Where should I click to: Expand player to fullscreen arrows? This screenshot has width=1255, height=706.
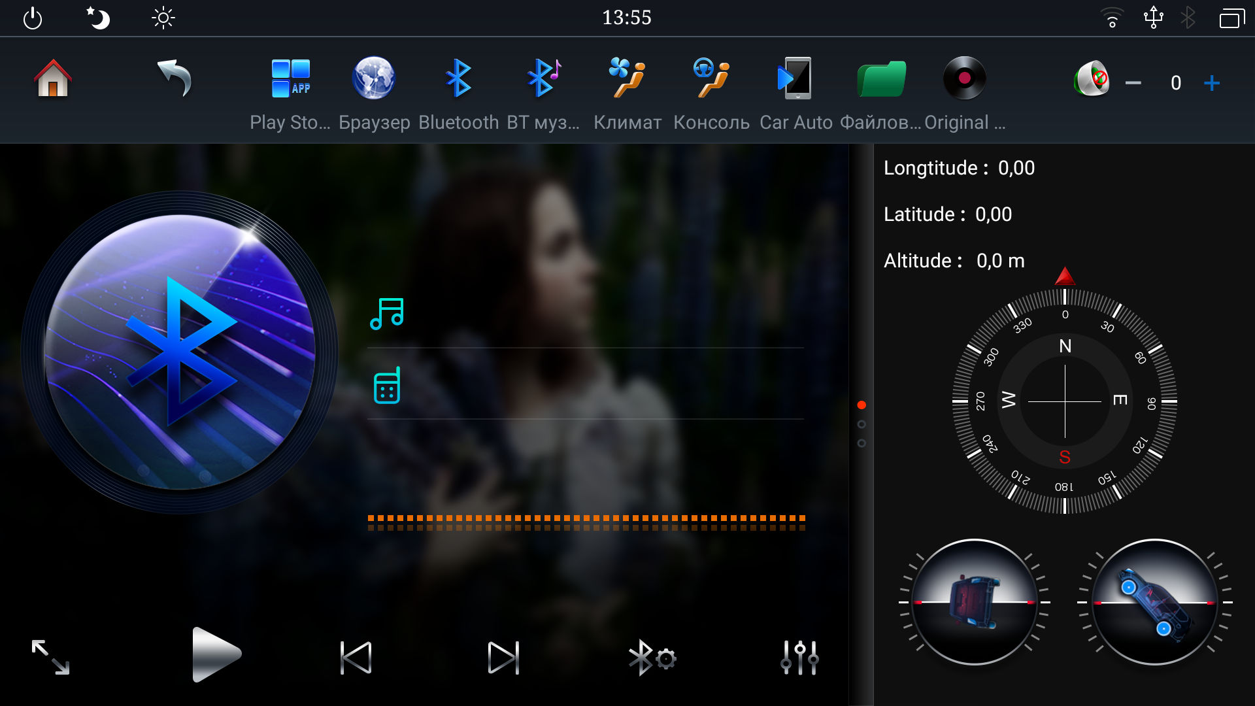point(50,657)
